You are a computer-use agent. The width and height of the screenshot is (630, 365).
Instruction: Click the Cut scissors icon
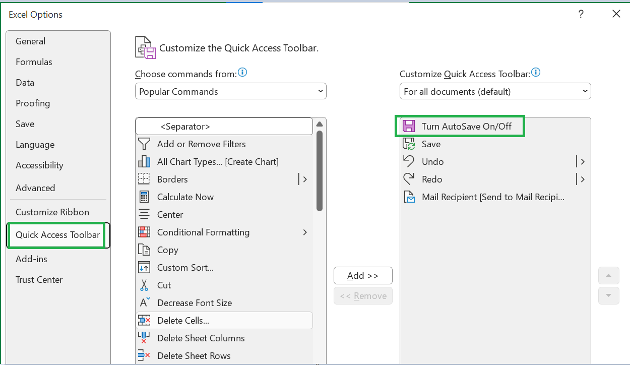[144, 285]
